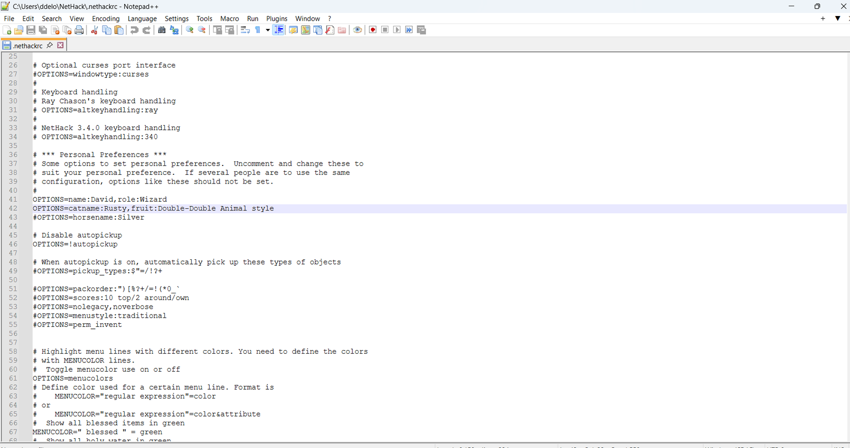
Task: Start macro recording with red circle
Action: click(x=372, y=30)
